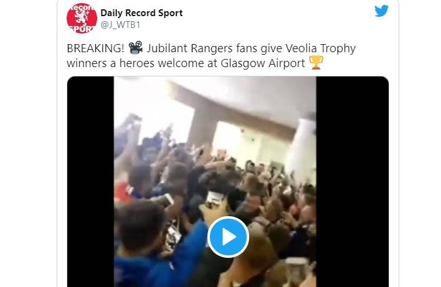Visit the @J_WTB1 handle
The height and width of the screenshot is (287, 441).
(x=120, y=25)
